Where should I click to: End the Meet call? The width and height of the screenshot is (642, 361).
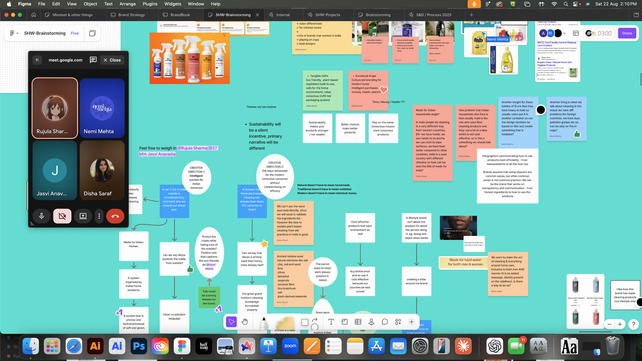(x=115, y=216)
